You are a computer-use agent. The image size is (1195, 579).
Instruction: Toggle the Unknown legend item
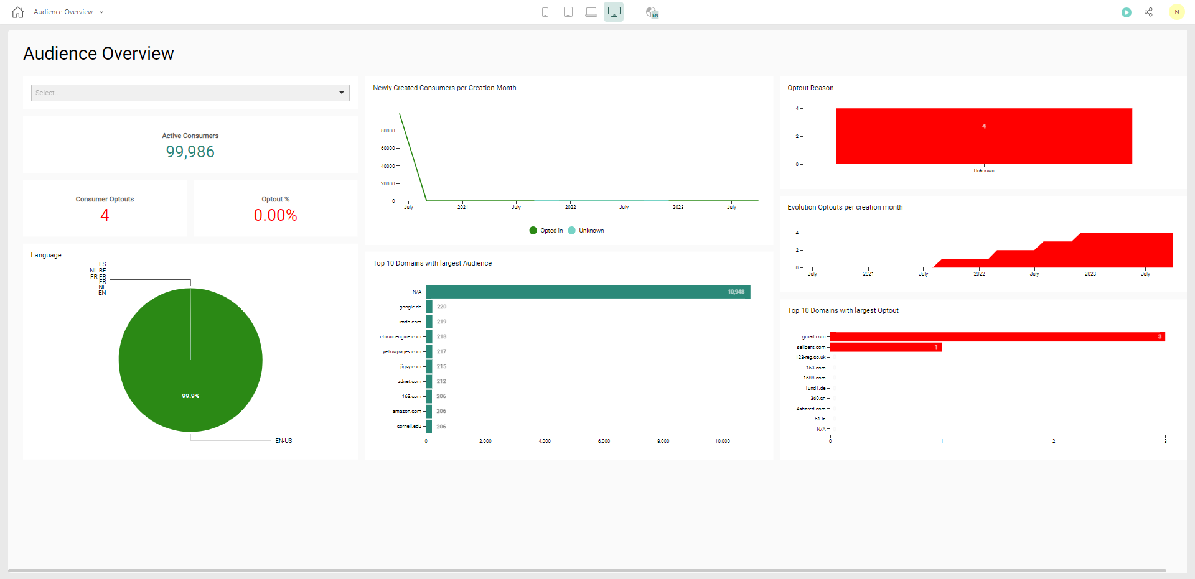point(586,231)
